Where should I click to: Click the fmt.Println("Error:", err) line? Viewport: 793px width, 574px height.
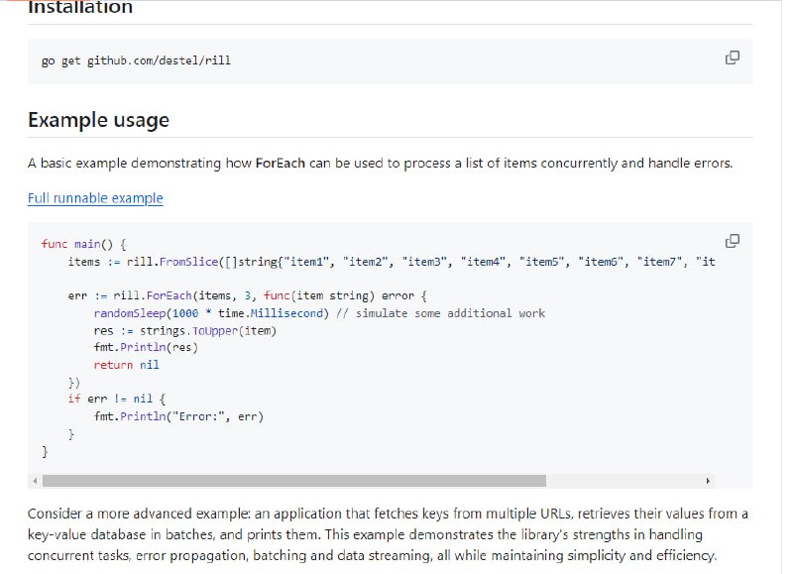[x=178, y=416]
